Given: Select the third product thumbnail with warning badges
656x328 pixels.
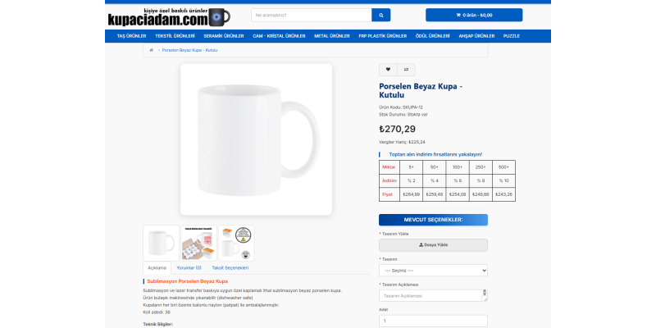Looking at the screenshot, I should click(236, 243).
